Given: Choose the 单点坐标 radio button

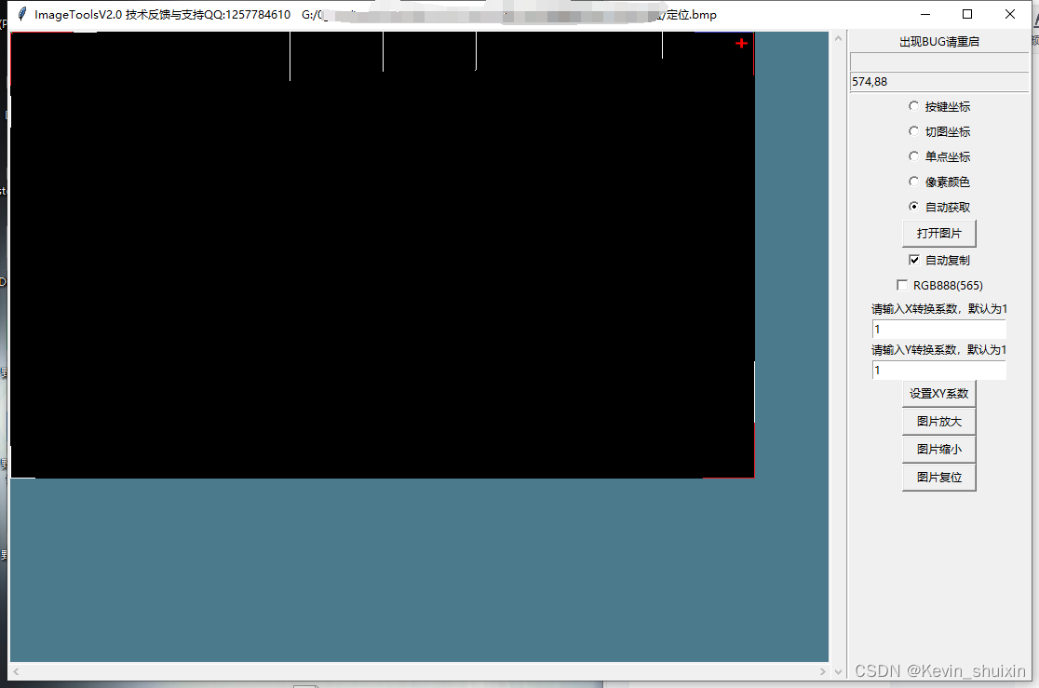Looking at the screenshot, I should 939,157.
